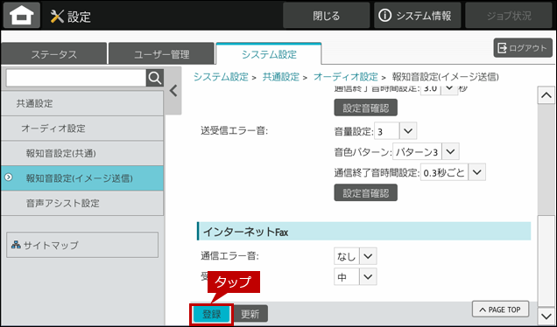This screenshot has height=327, width=557.
Task: Click the 閉じる button
Action: (x=326, y=16)
